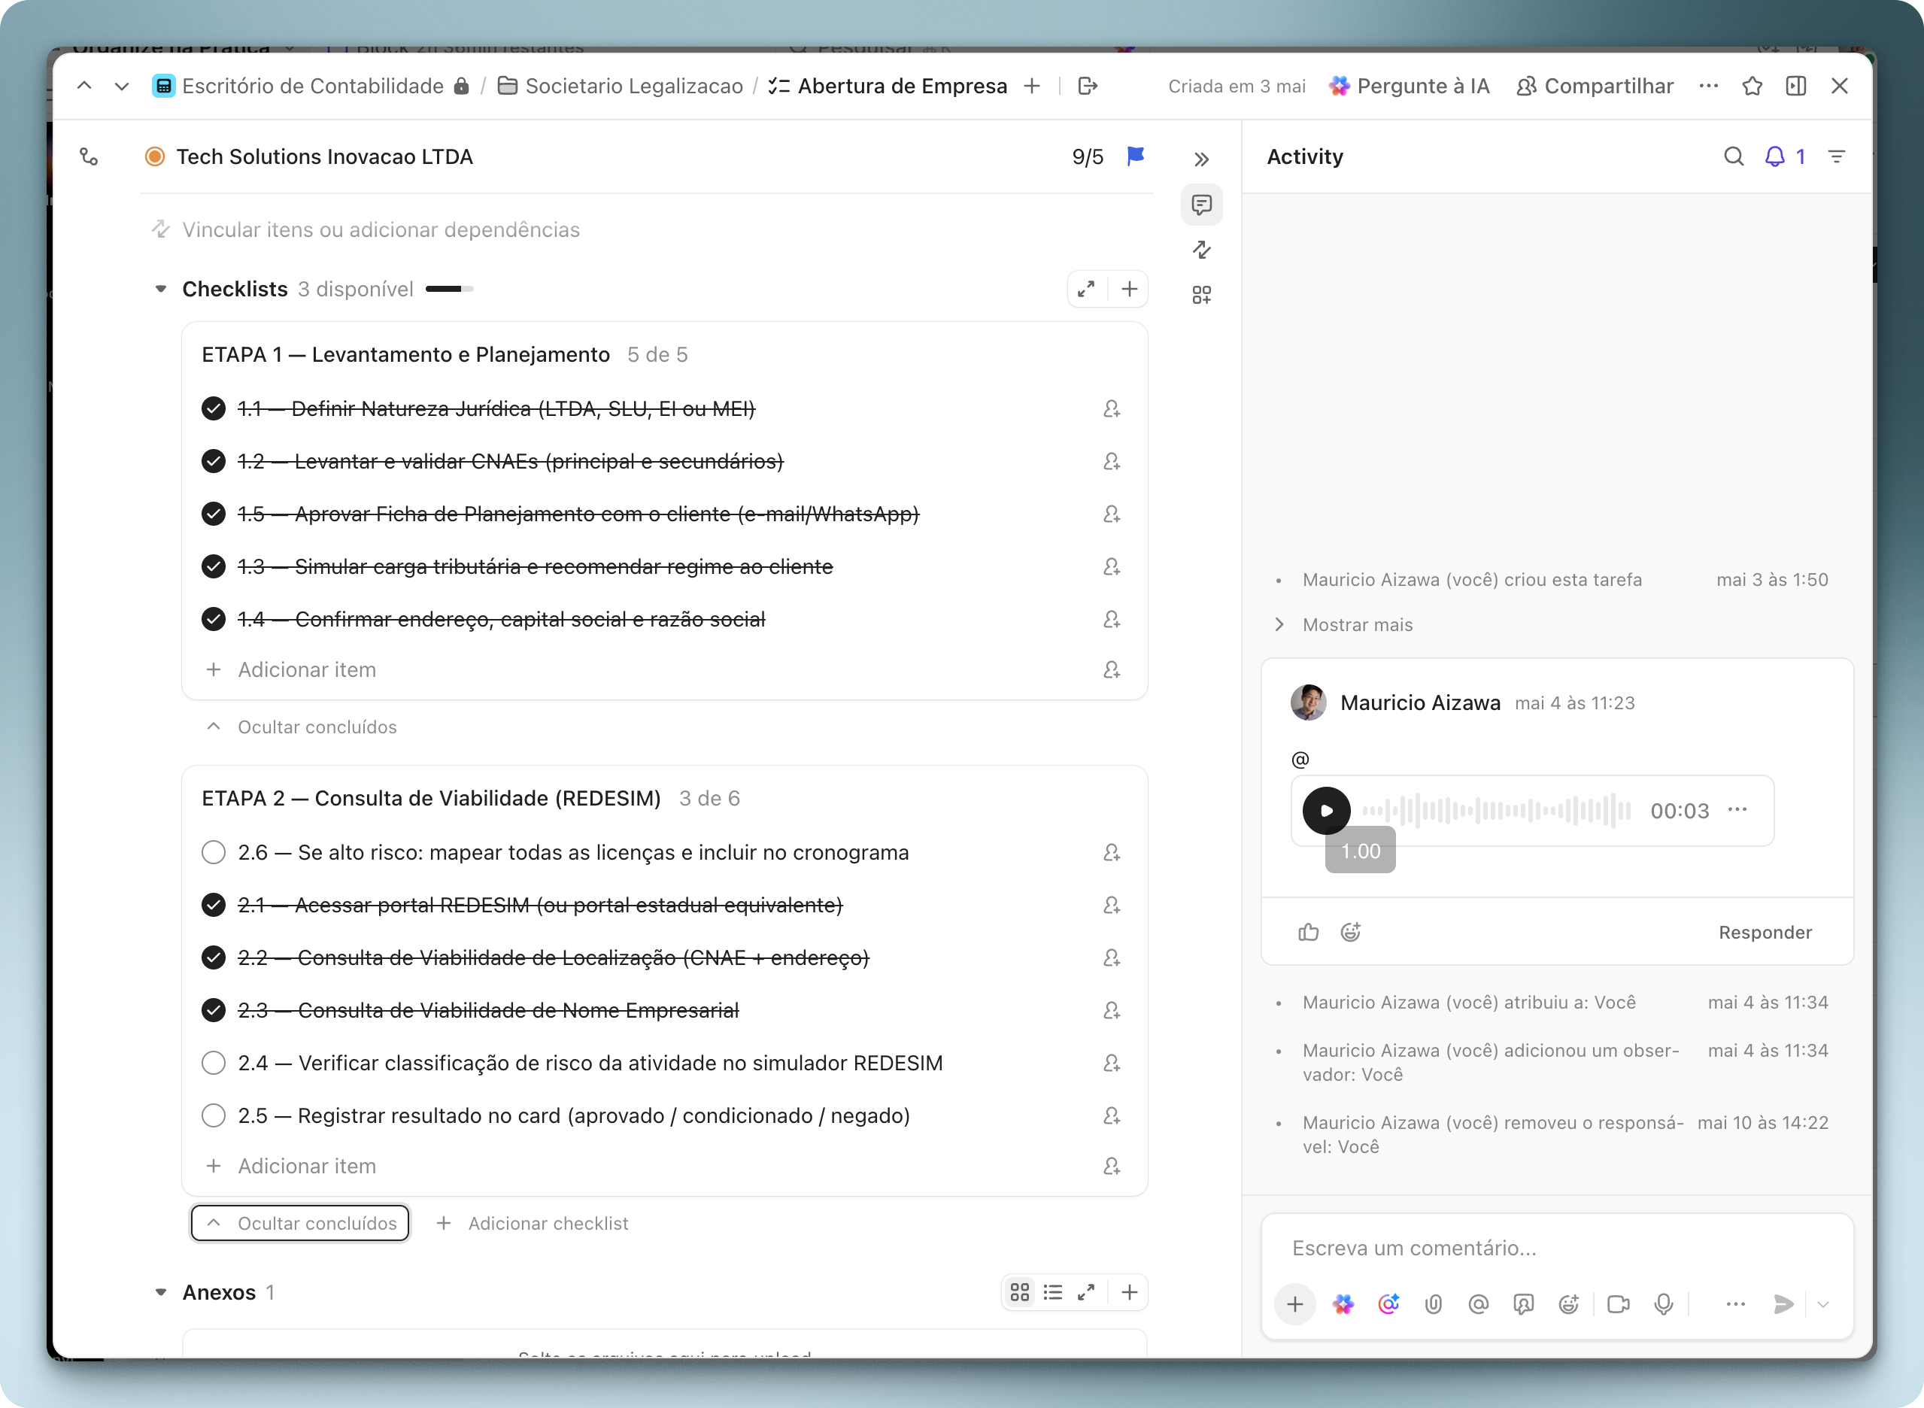Click the subtask hierarchy icon beside task title
Viewport: 1924px width, 1408px height.
point(89,157)
